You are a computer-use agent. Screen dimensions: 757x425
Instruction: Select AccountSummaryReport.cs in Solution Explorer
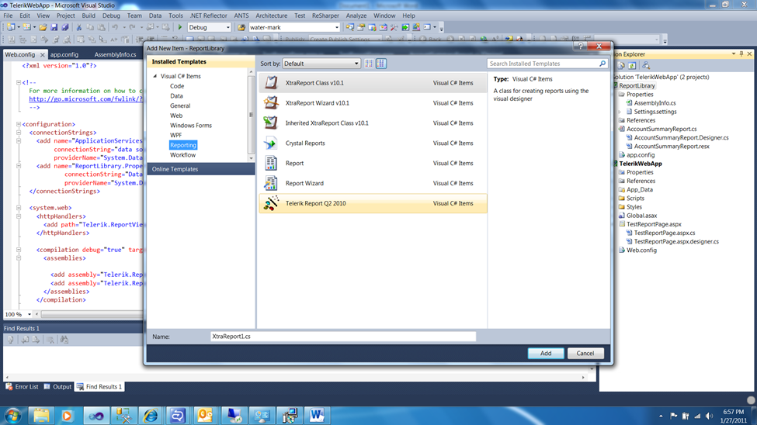(662, 129)
